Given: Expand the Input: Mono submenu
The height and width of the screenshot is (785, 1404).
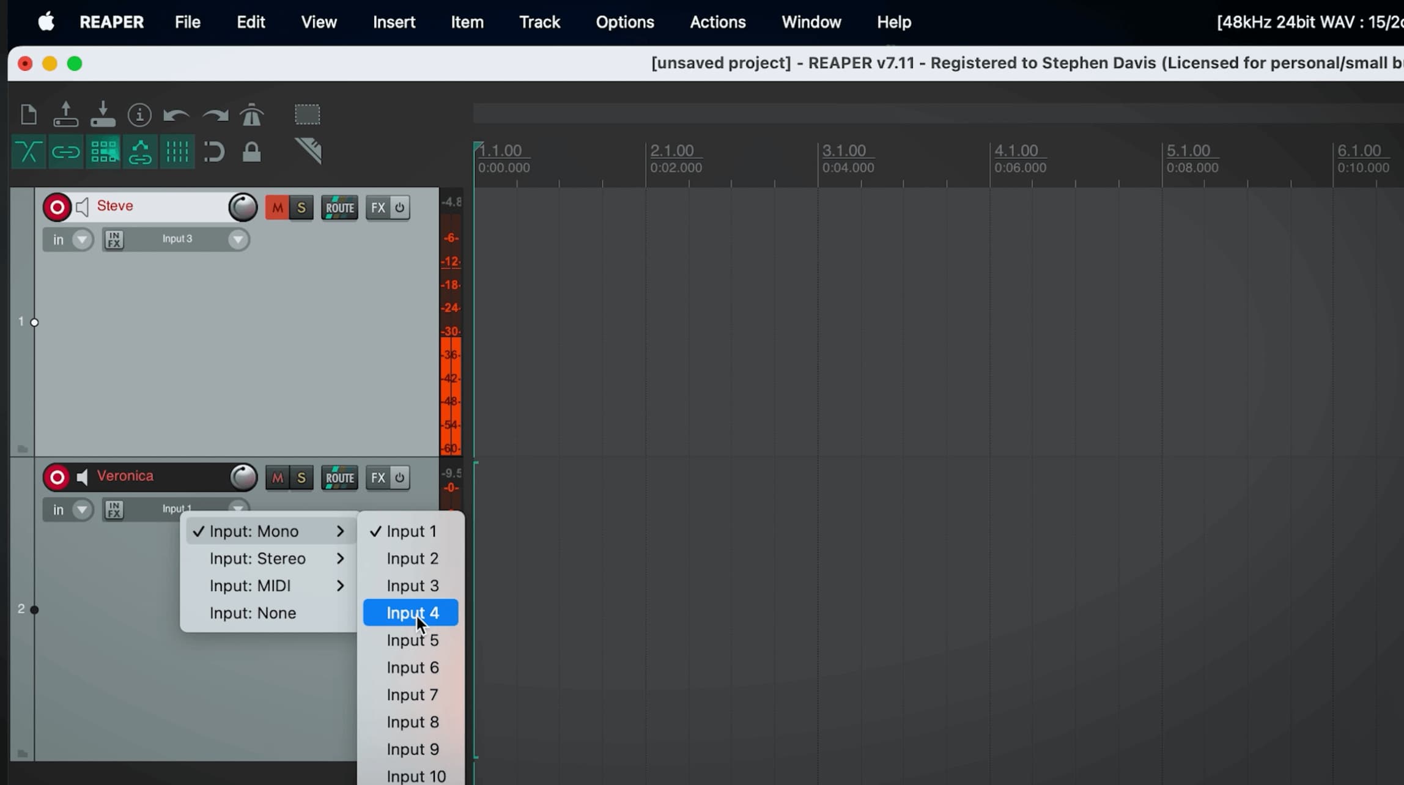Looking at the screenshot, I should click(x=271, y=531).
